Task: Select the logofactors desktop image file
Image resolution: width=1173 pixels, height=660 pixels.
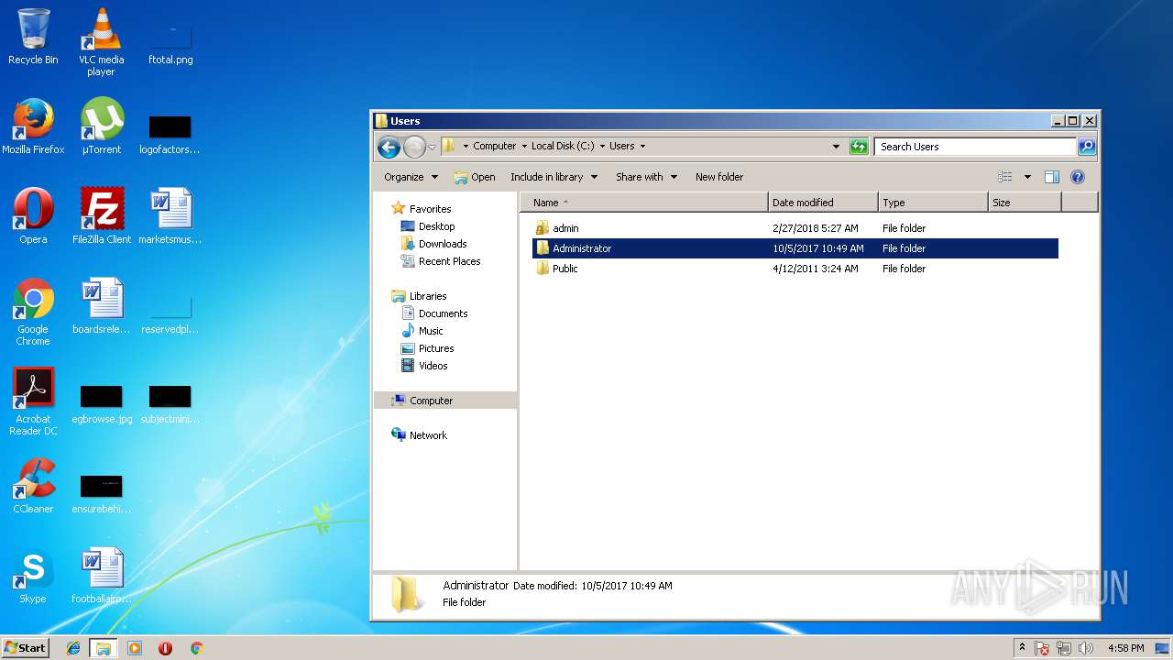Action: 170,134
